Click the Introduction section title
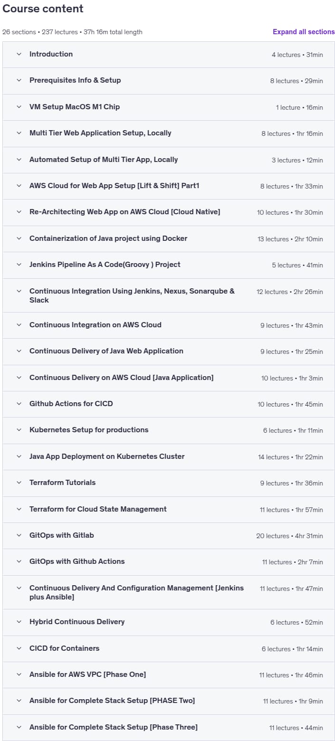Image resolution: width=335 pixels, height=741 pixels. 51,54
